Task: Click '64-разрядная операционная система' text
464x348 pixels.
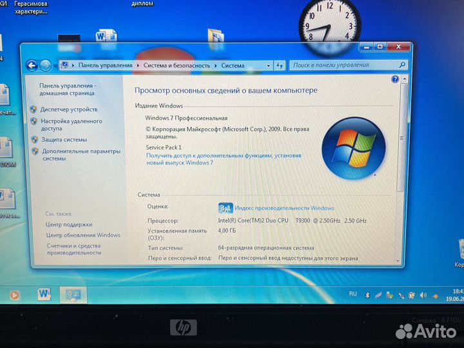Action: click(x=266, y=248)
